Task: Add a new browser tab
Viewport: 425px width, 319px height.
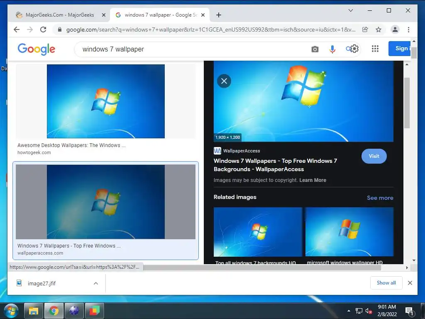Action: coord(219,15)
